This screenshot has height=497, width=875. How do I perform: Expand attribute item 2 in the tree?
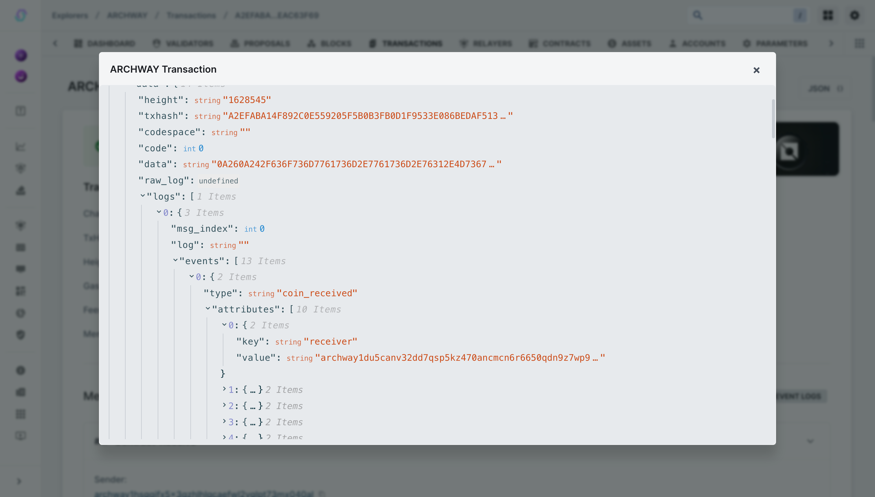224,405
